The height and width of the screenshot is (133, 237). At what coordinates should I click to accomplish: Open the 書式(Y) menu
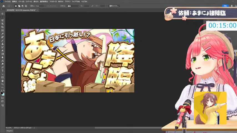pos(36,1)
